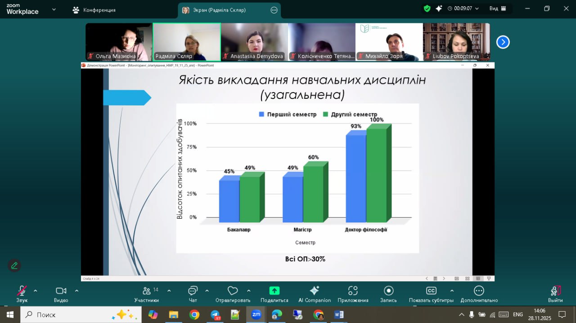This screenshot has width=576, height=323.
Task: Click the Перший семестр blue legend swatch
Action: click(261, 115)
